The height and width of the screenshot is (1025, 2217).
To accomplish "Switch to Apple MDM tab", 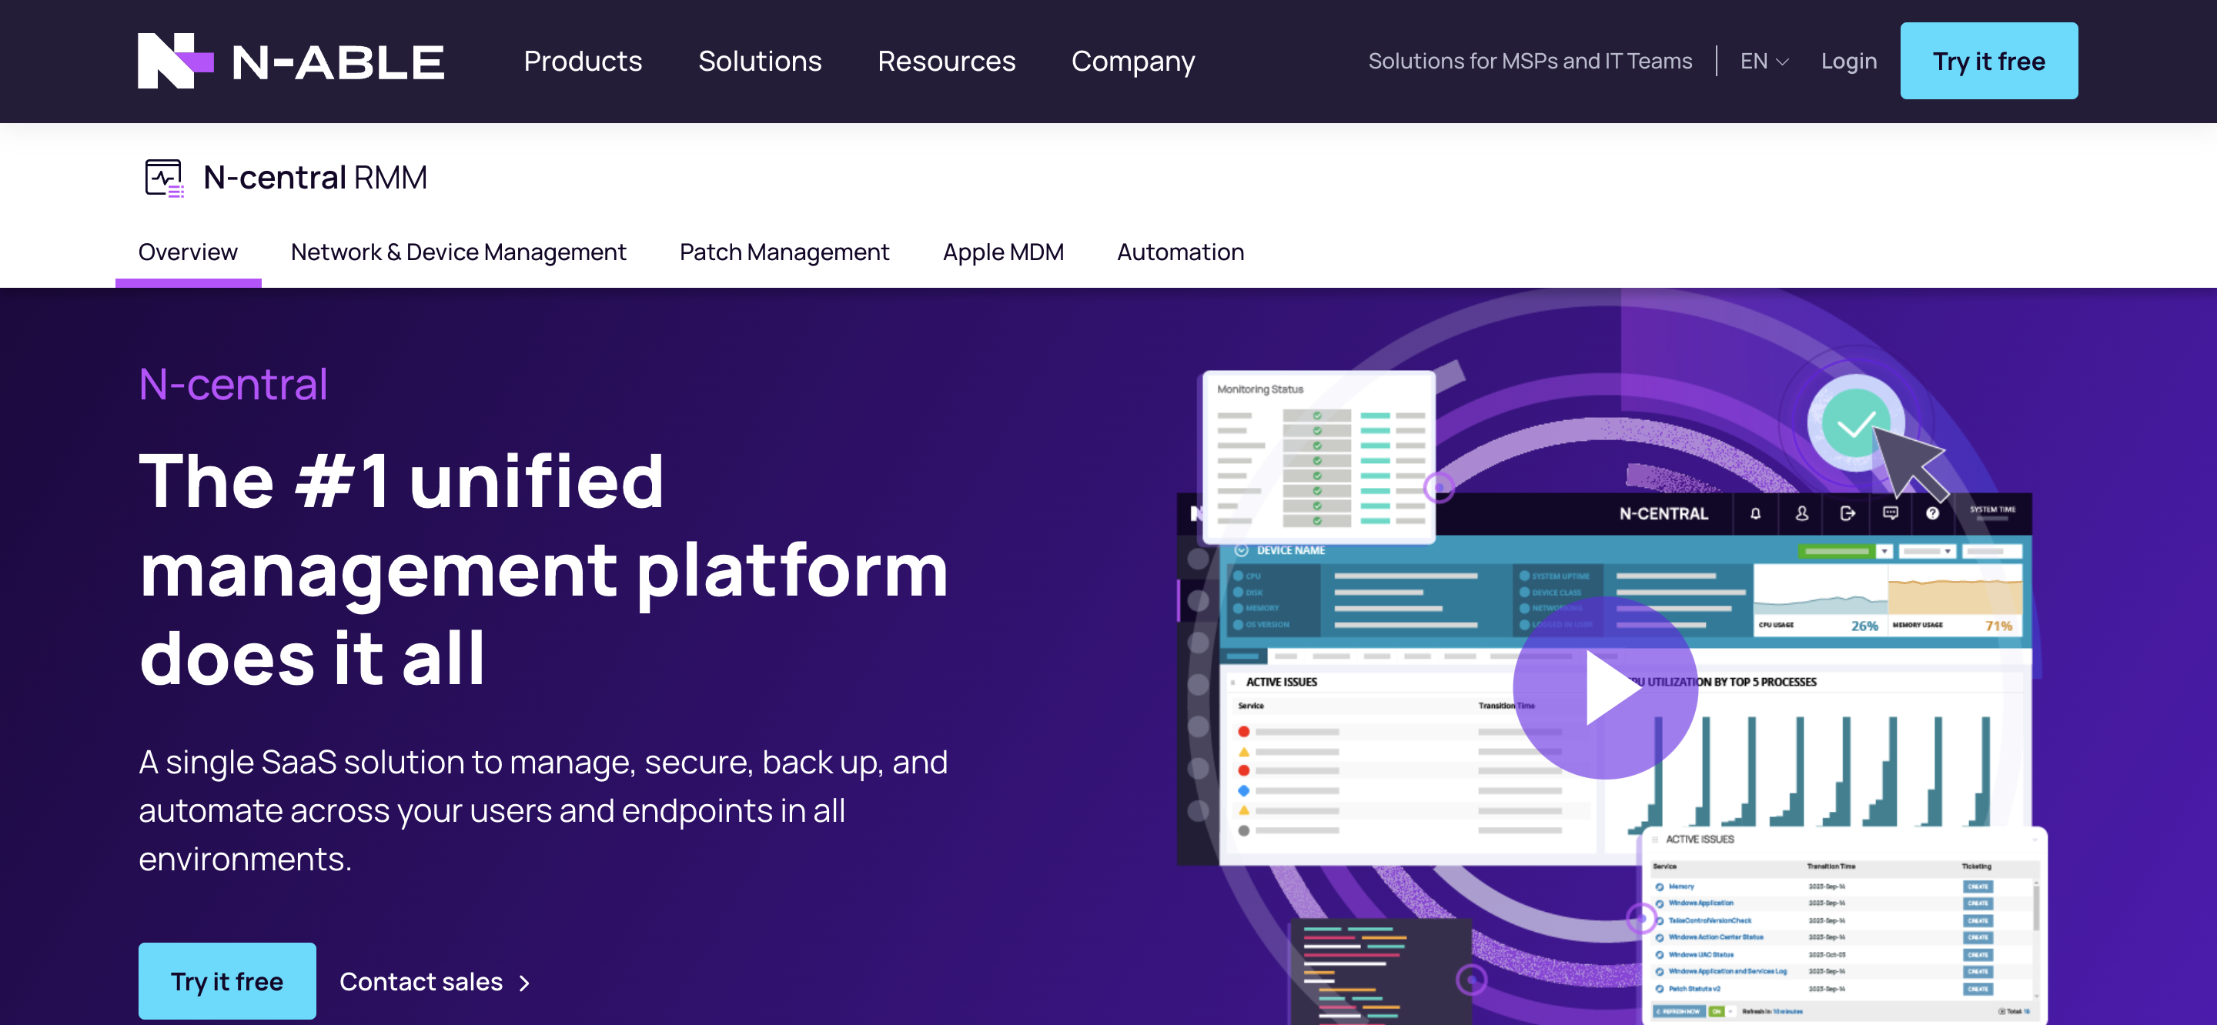I will coord(1002,252).
